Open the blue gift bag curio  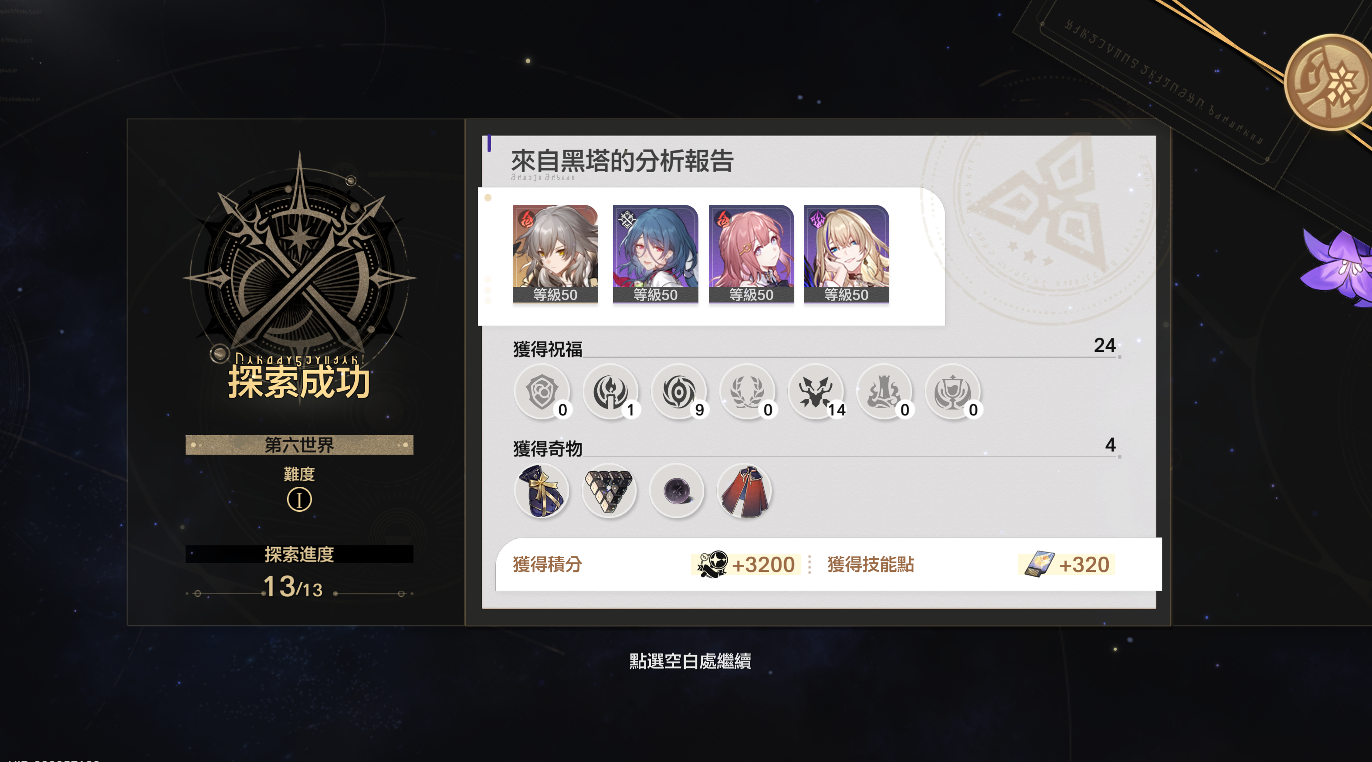(542, 491)
